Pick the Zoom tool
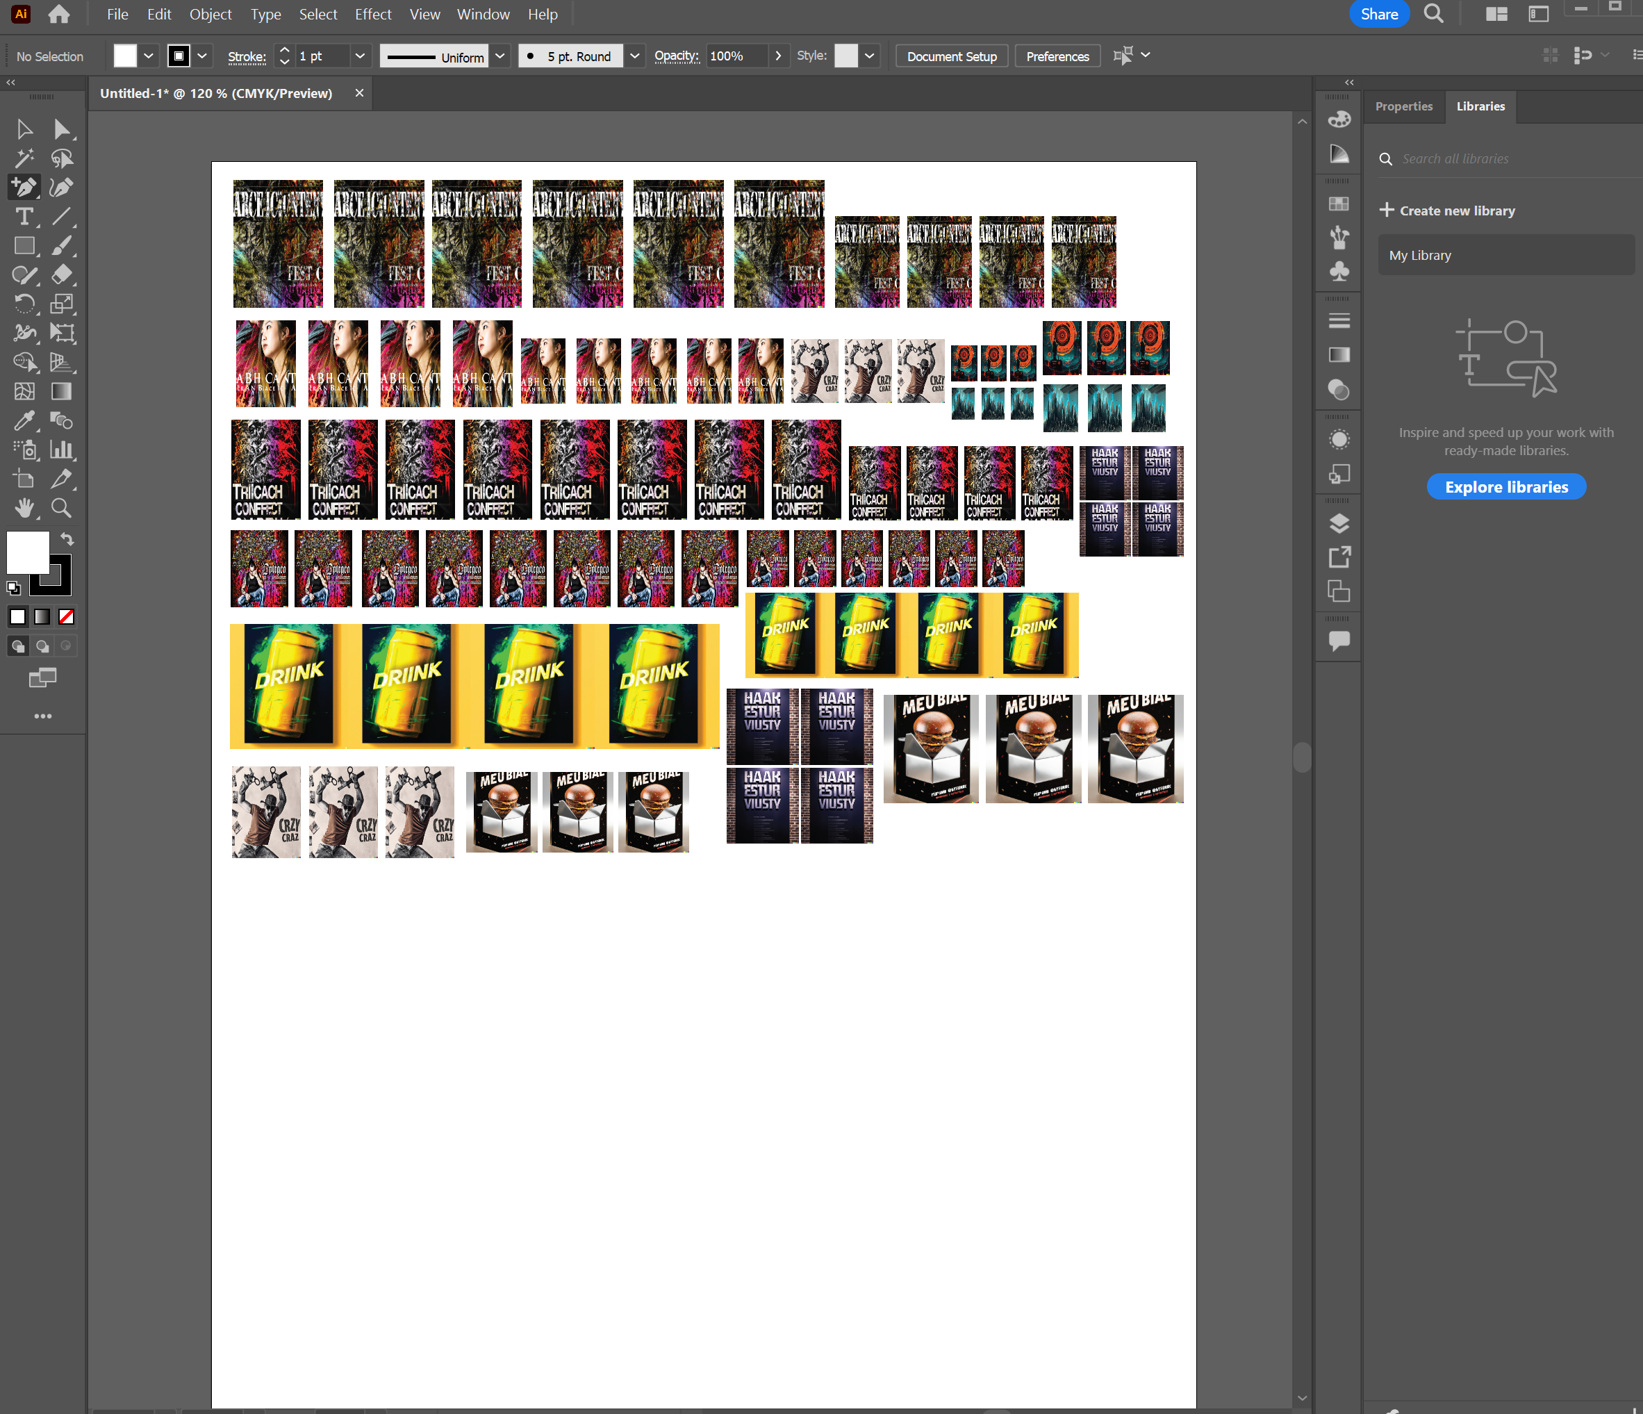Image resolution: width=1643 pixels, height=1414 pixels. point(62,507)
